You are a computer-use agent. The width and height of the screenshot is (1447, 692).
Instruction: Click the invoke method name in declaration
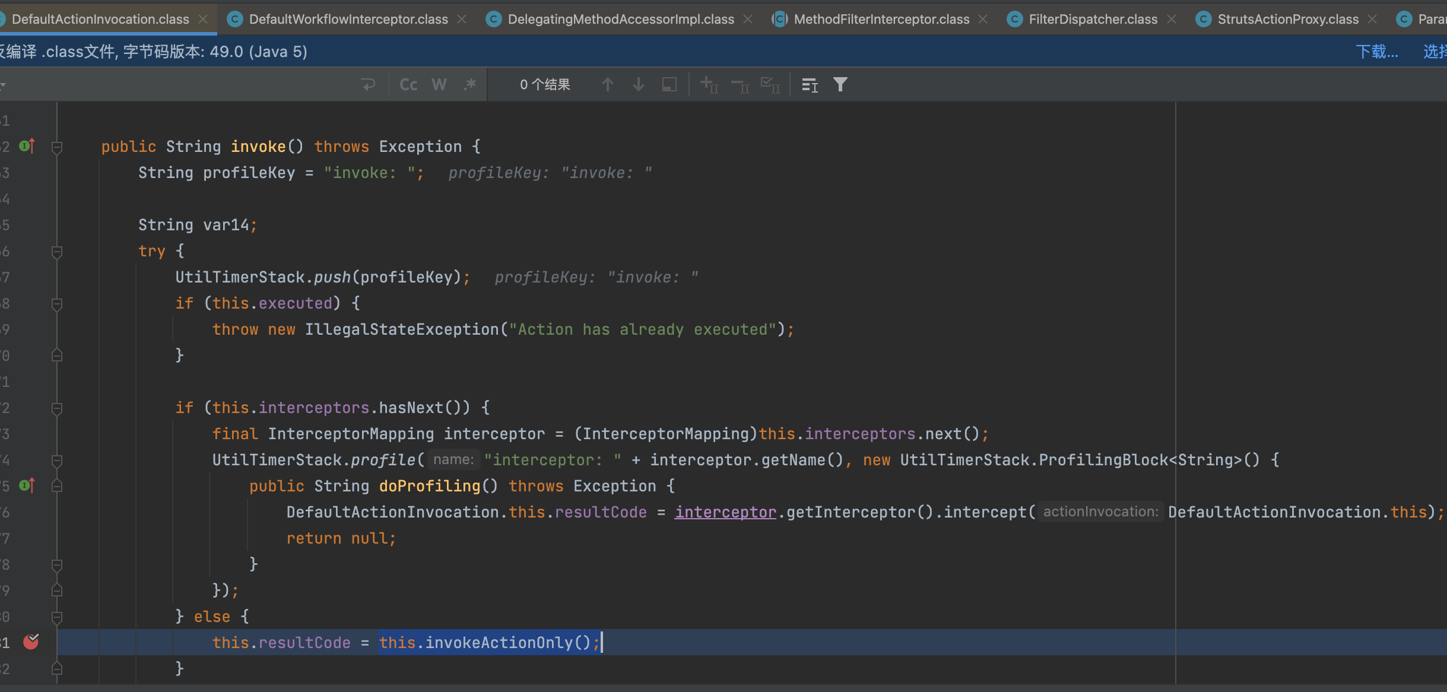click(258, 147)
